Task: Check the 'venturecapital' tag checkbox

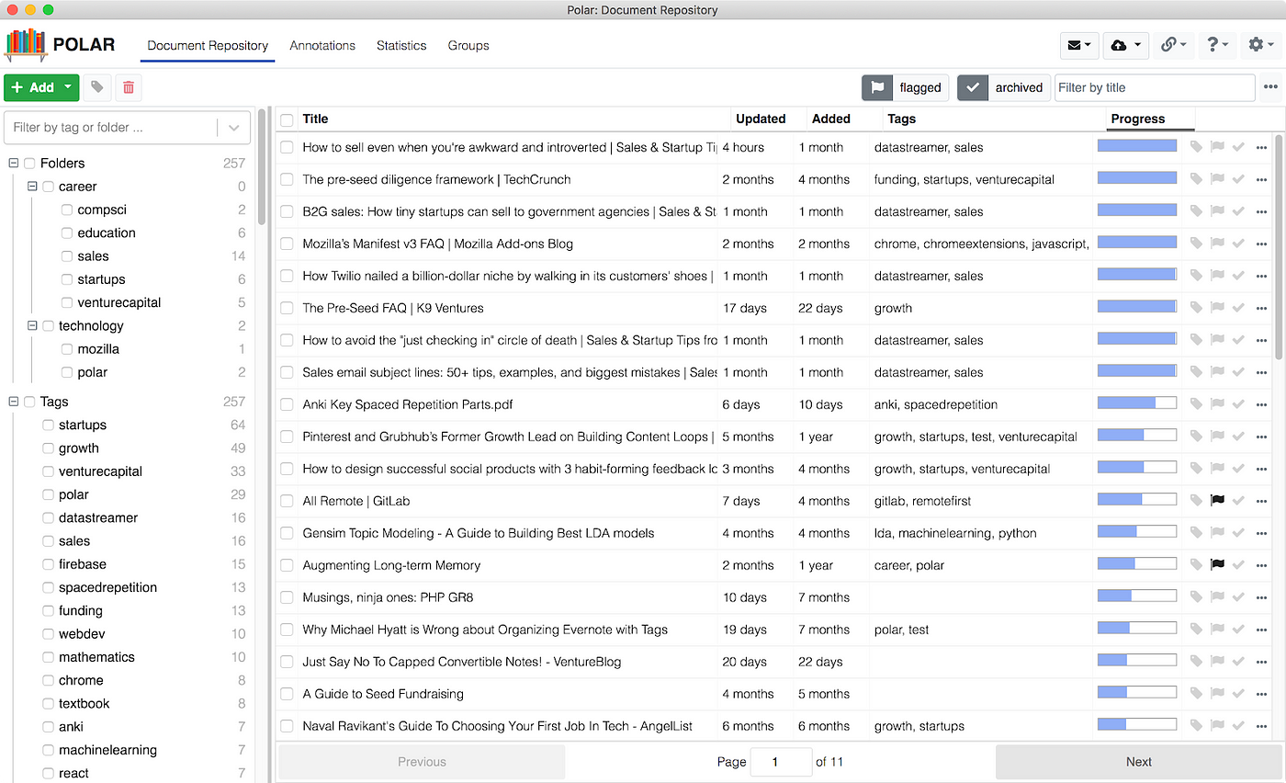Action: pyautogui.click(x=49, y=471)
